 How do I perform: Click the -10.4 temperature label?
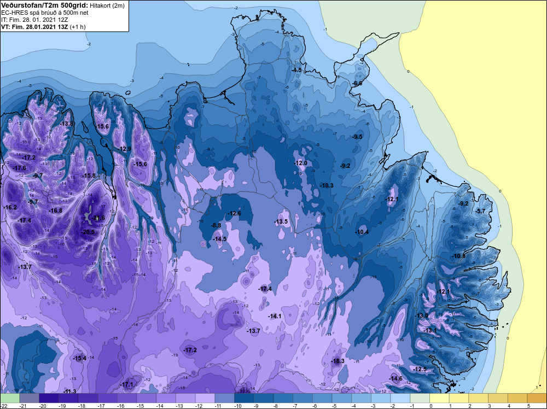362,232
